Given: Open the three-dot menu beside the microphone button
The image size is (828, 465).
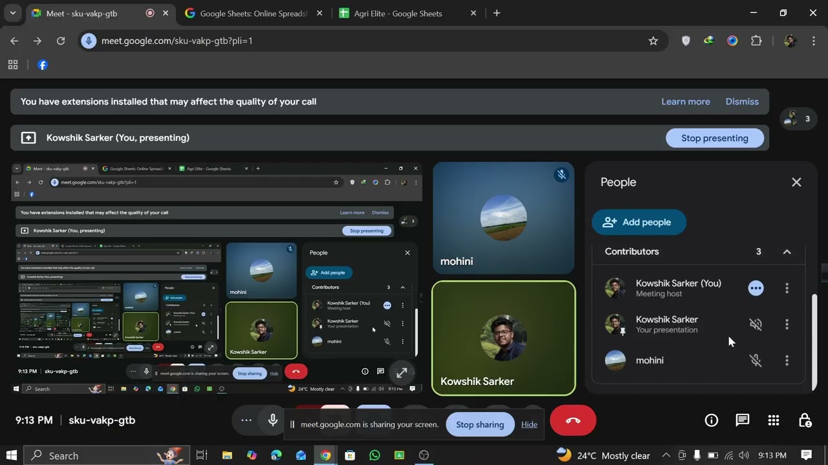Looking at the screenshot, I should pos(246,420).
